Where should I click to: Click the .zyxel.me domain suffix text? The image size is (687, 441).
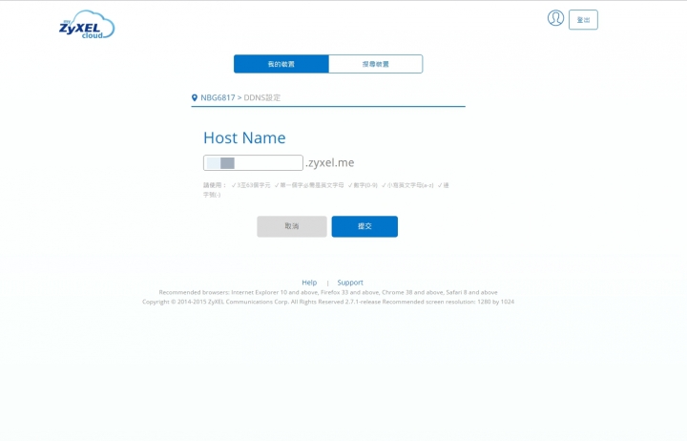pos(330,162)
